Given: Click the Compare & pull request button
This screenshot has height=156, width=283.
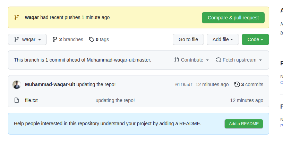Looking at the screenshot, I should pos(233,18).
